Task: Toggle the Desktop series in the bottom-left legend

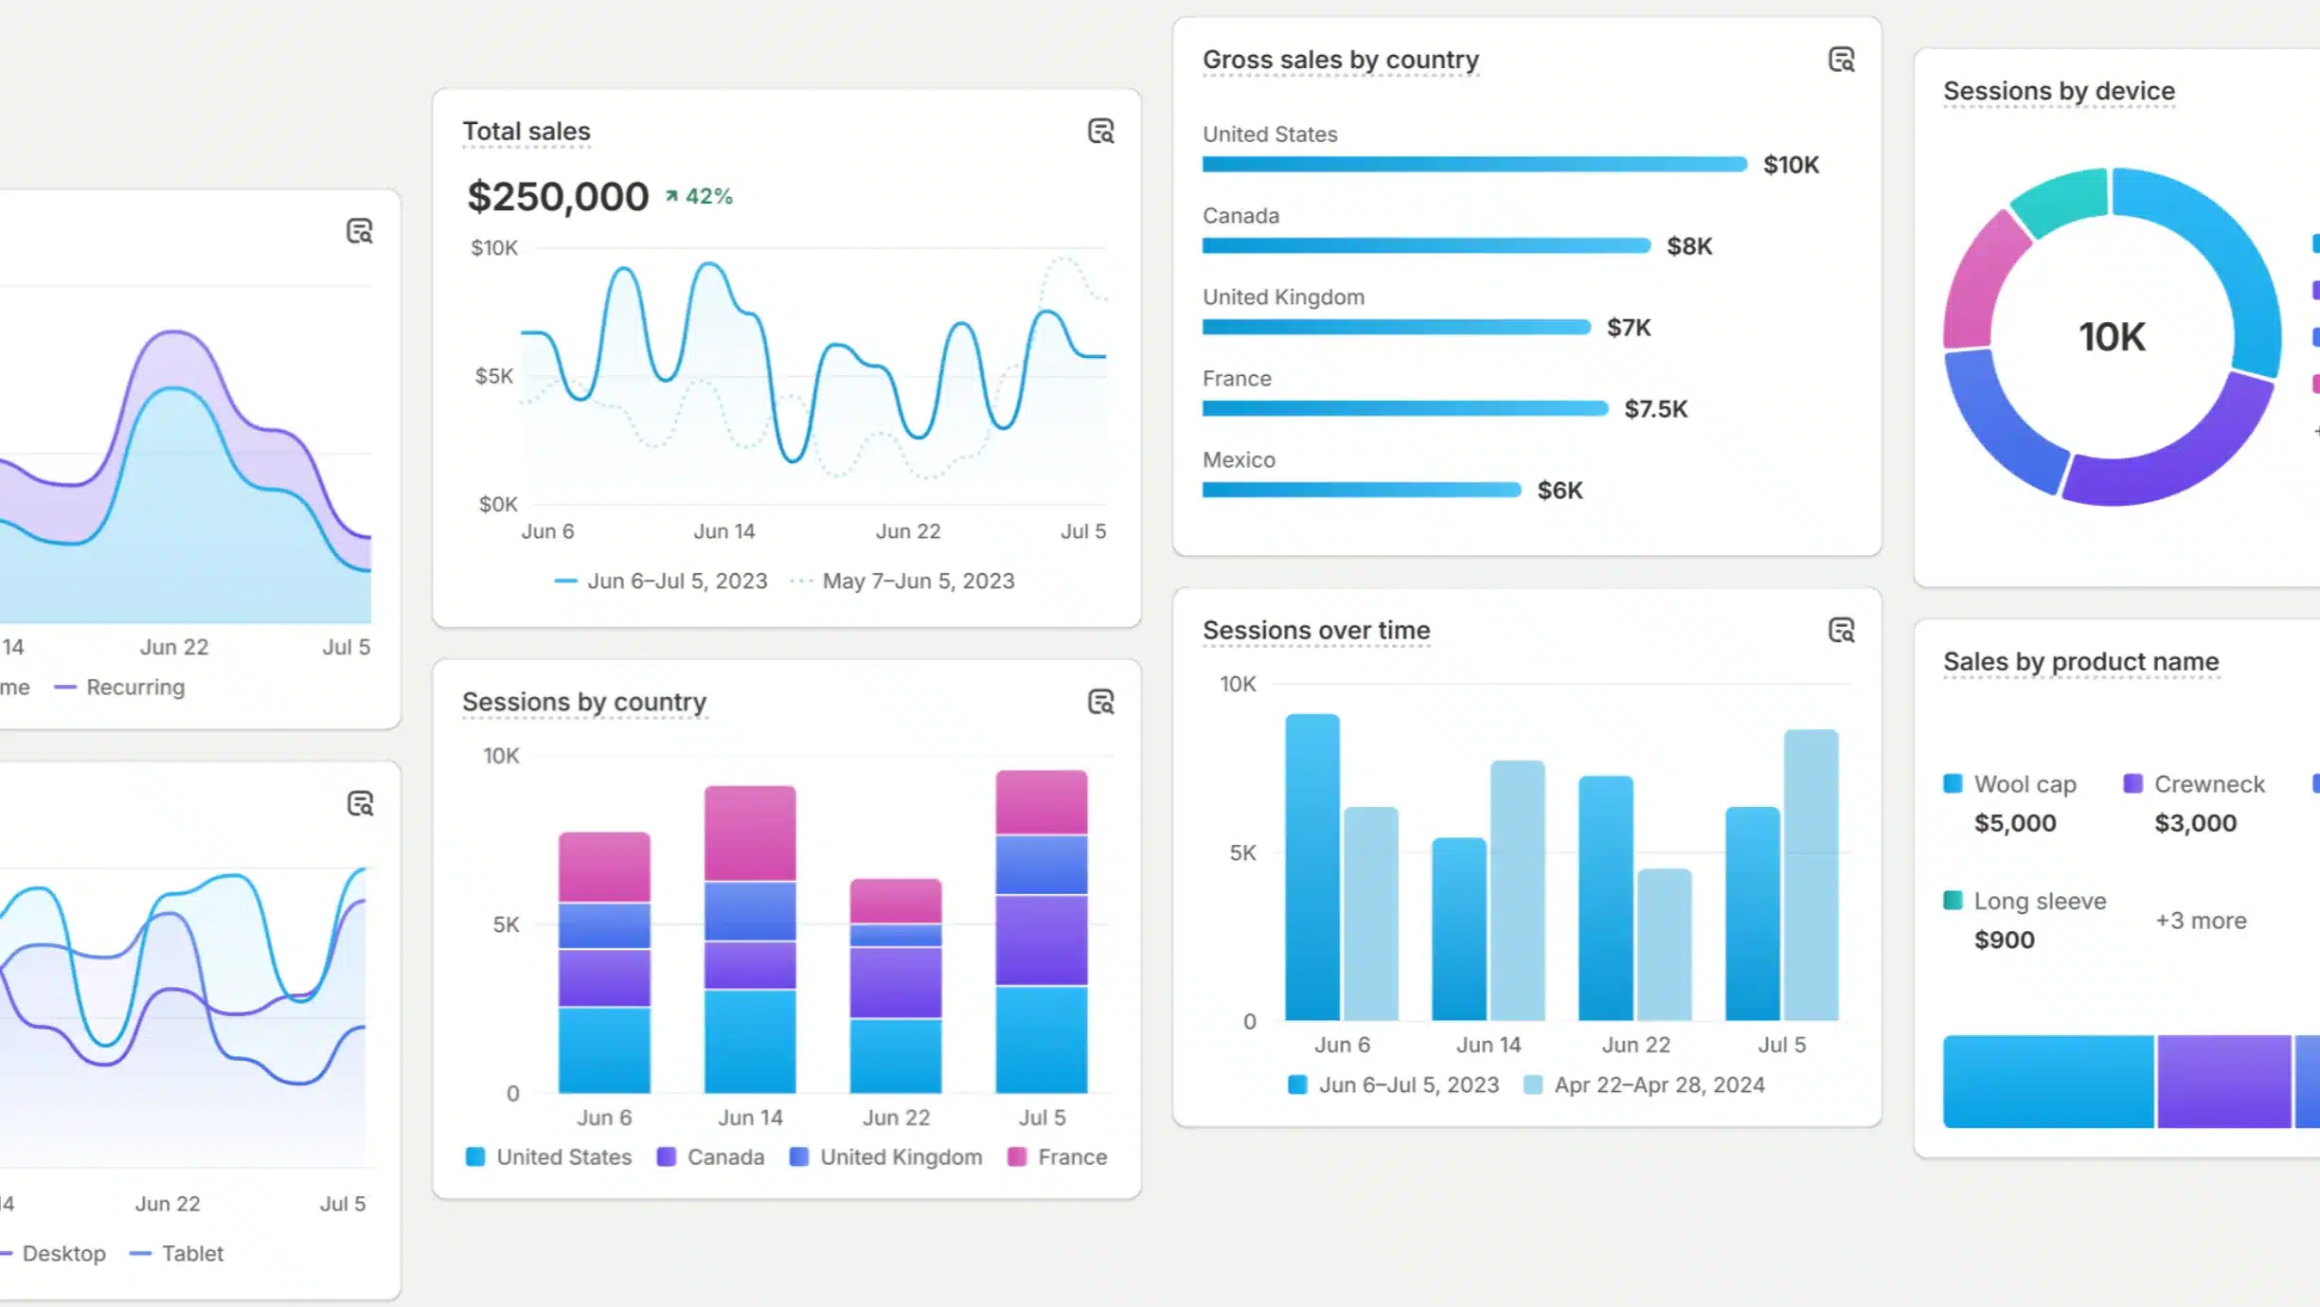Action: click(x=62, y=1253)
